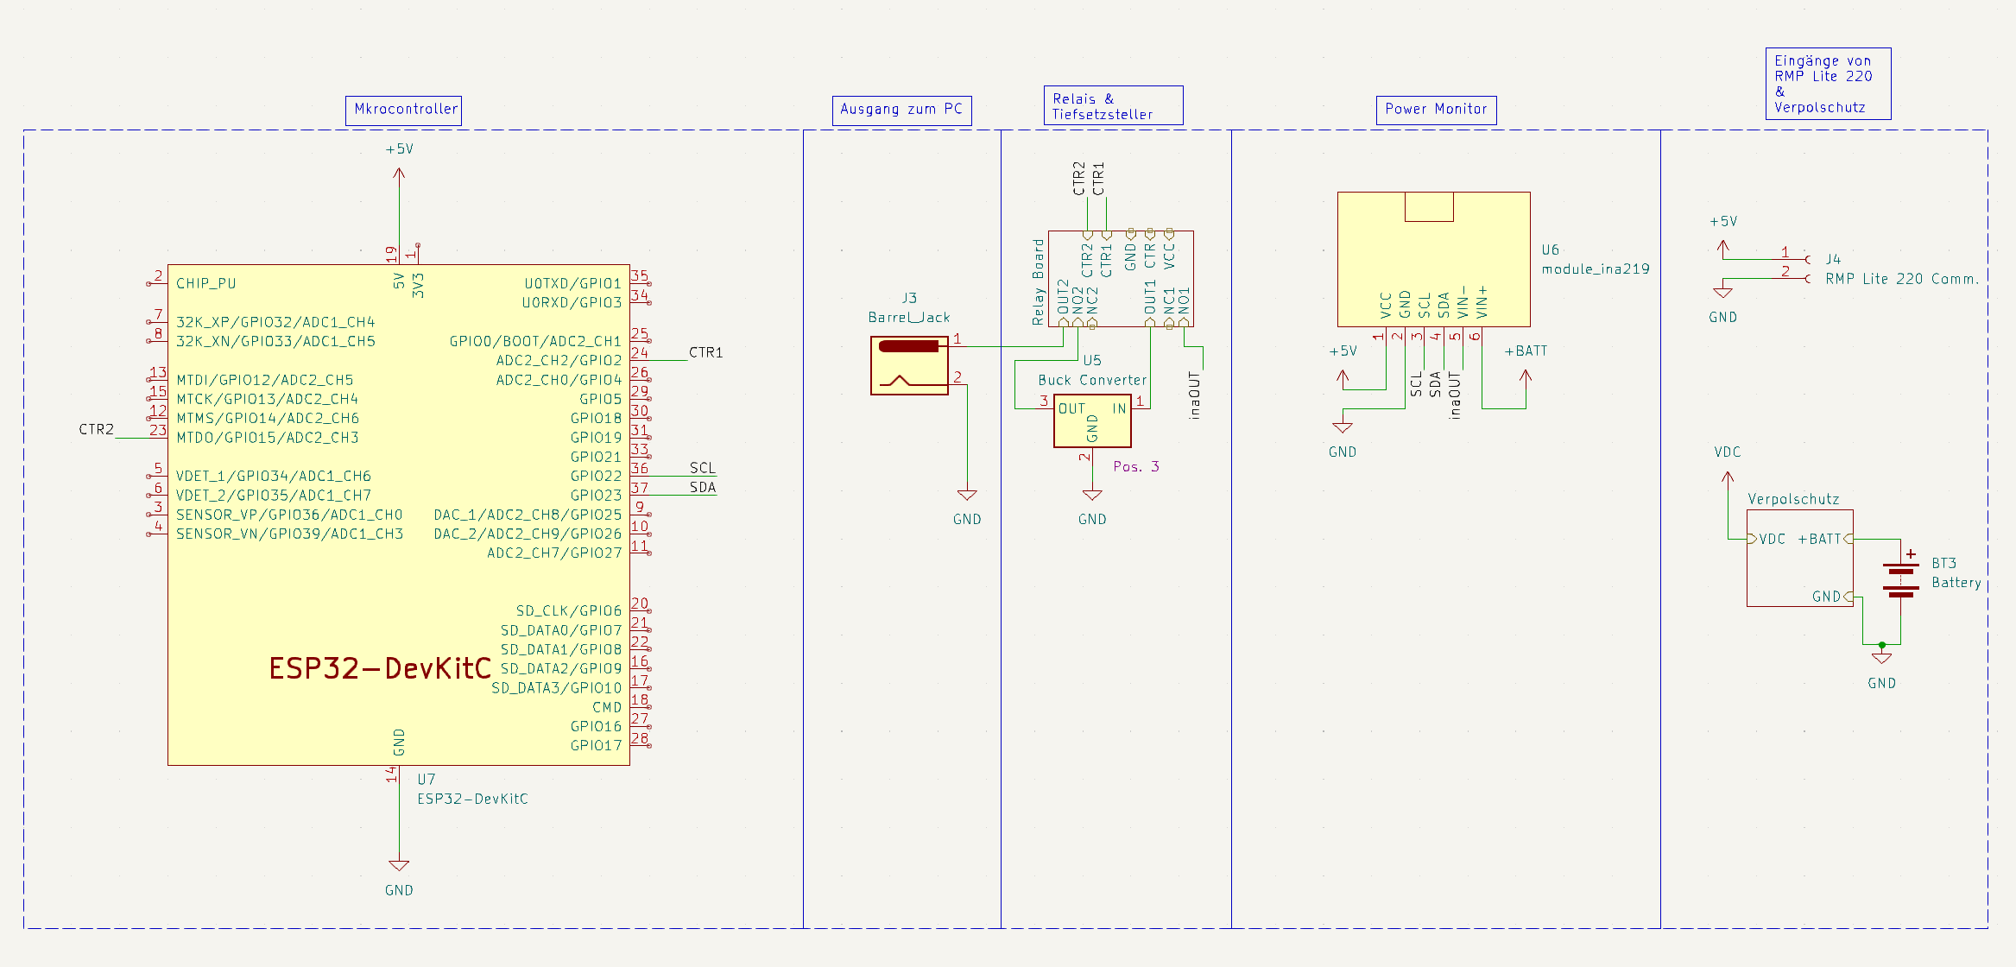This screenshot has width=2016, height=967.
Task: Click the CTR2 label above the relay board
Action: tap(1078, 178)
